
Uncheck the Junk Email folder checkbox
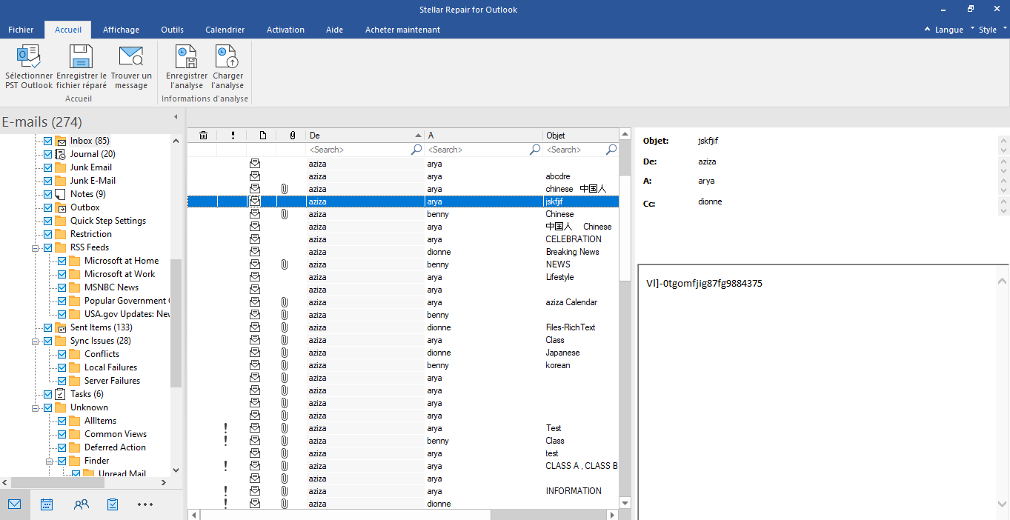[x=48, y=167]
